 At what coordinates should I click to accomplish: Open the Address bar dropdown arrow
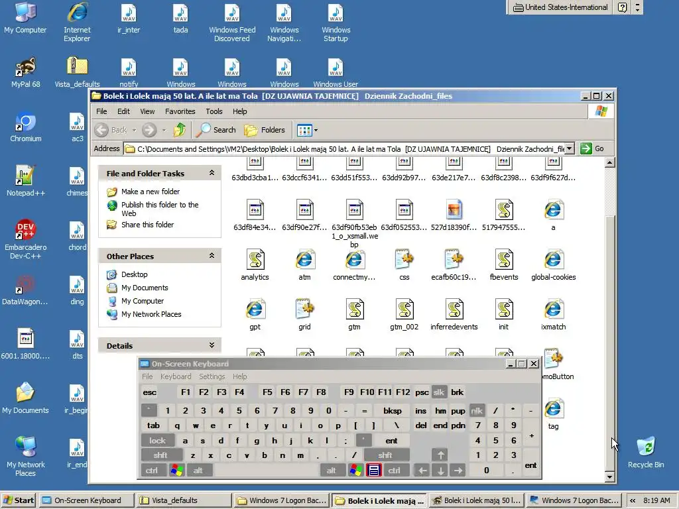point(570,148)
